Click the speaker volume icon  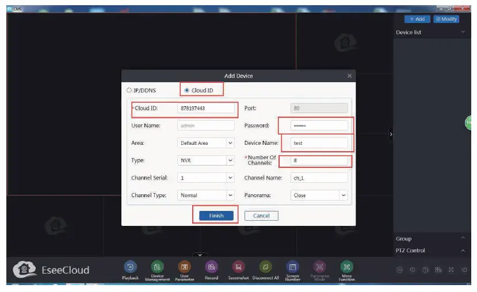(413, 270)
